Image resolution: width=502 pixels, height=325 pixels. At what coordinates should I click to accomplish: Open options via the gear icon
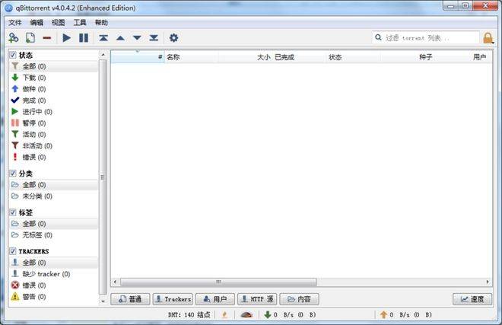pos(173,38)
